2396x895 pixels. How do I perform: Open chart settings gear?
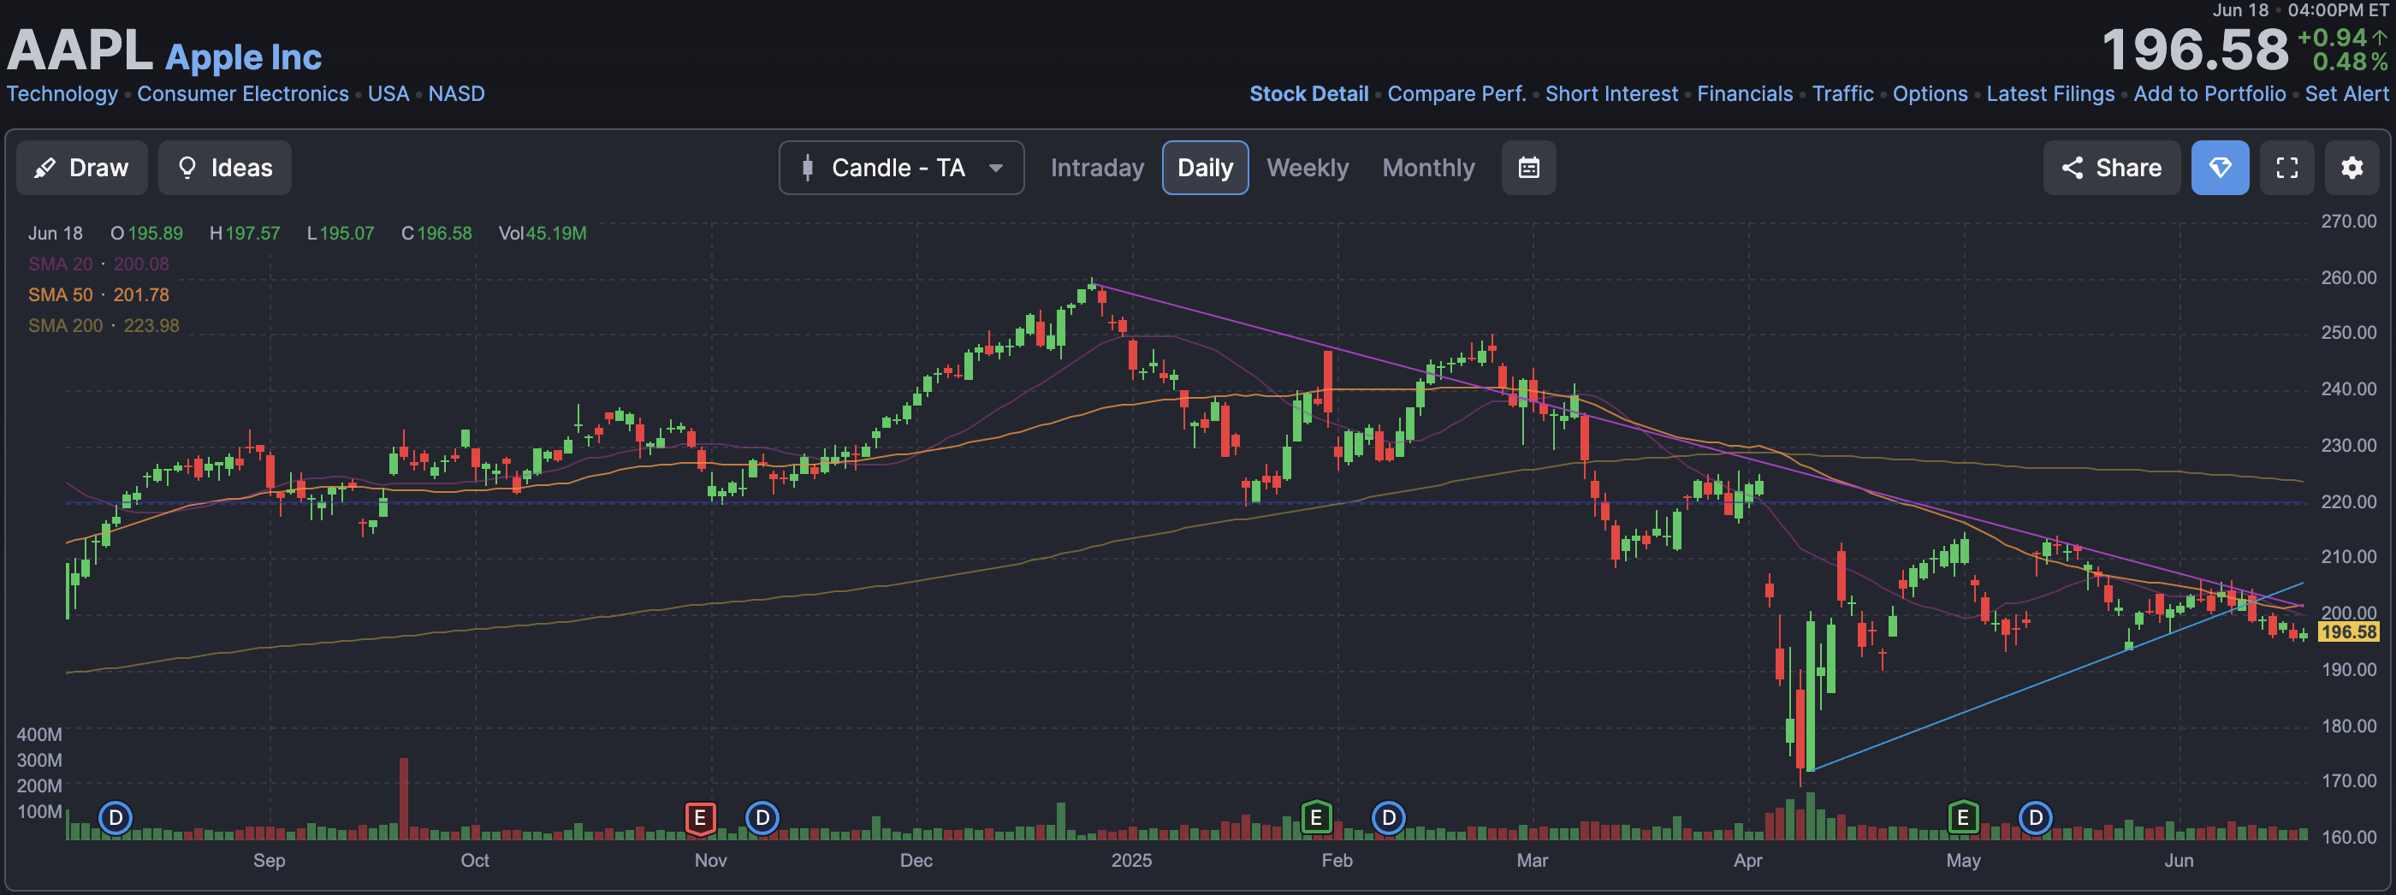pos(2352,168)
